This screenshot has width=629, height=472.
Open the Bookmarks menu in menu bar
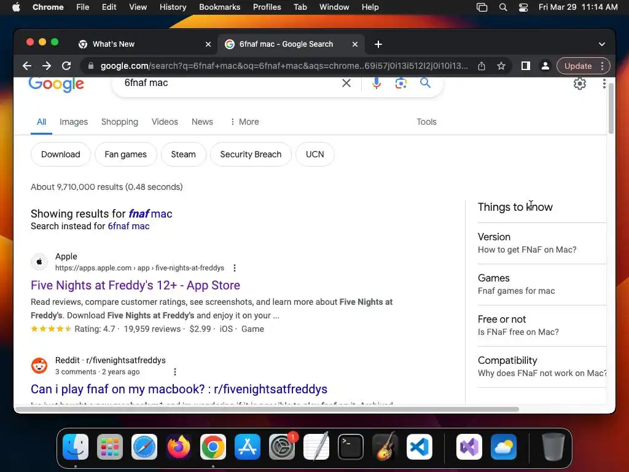219,7
